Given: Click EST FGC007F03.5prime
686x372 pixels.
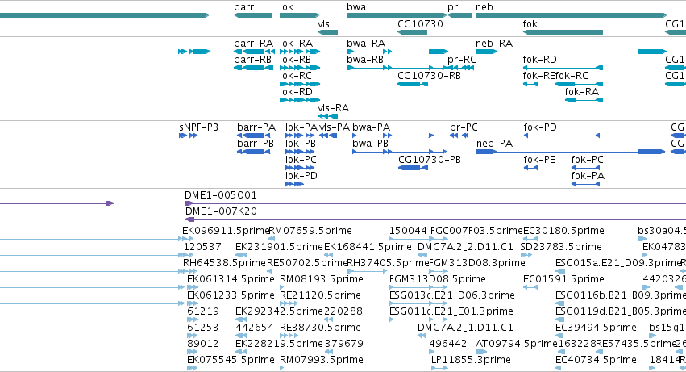Looking at the screenshot, I should (x=477, y=231).
